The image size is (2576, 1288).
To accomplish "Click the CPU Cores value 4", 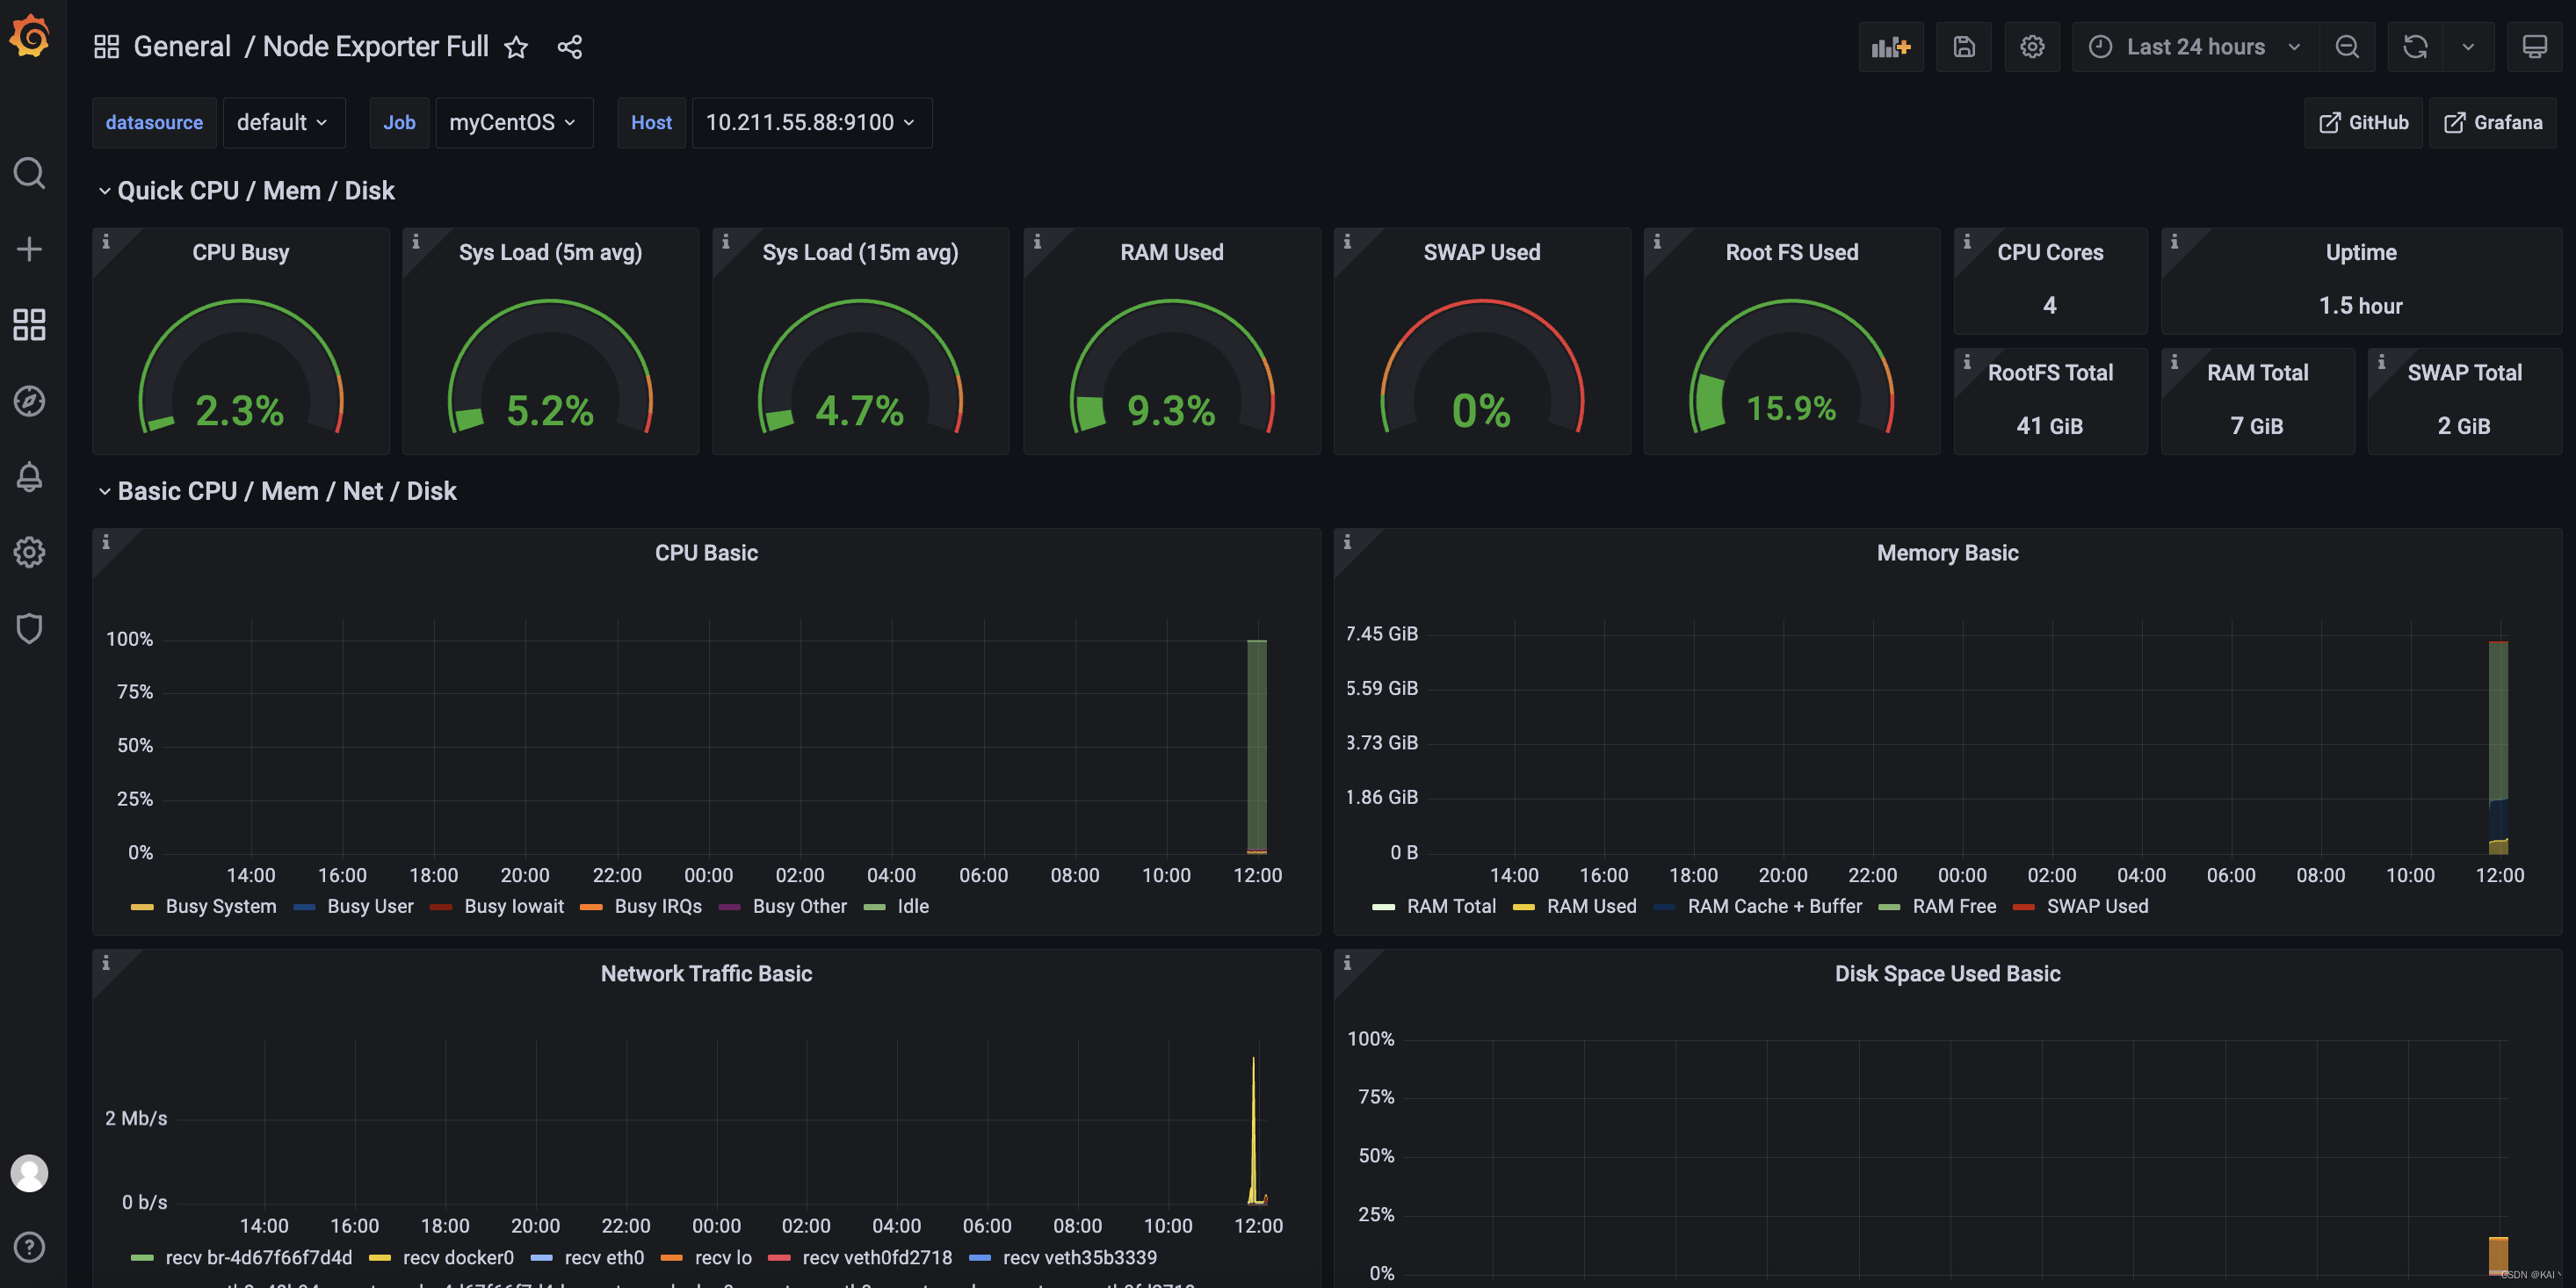I will tap(2050, 305).
